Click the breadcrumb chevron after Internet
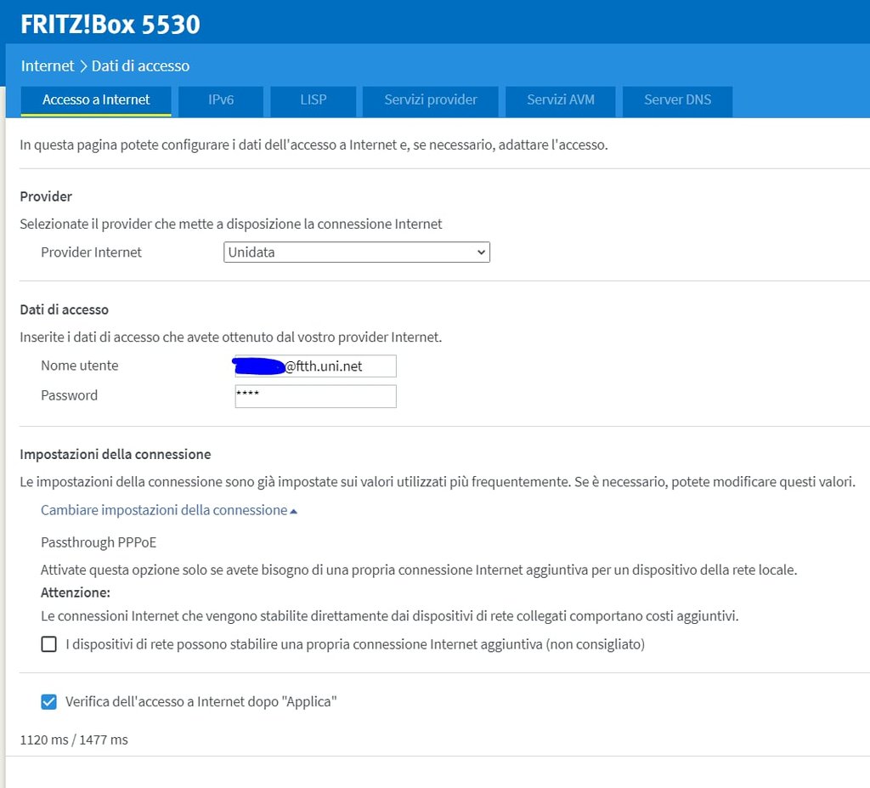Viewport: 870px width, 788px height. [83, 65]
